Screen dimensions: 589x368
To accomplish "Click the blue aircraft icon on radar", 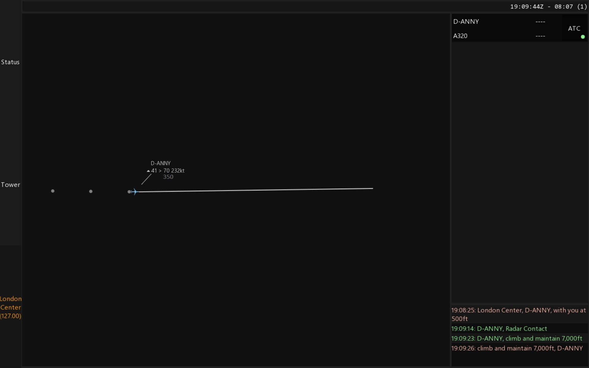I will [135, 192].
